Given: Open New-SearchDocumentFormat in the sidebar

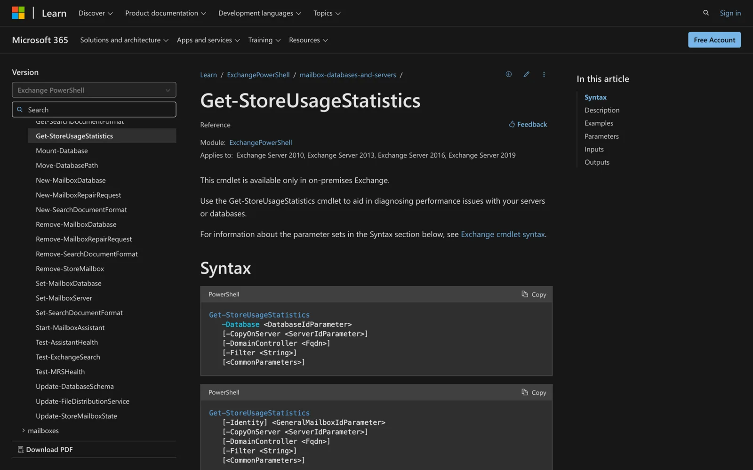Looking at the screenshot, I should 81,210.
